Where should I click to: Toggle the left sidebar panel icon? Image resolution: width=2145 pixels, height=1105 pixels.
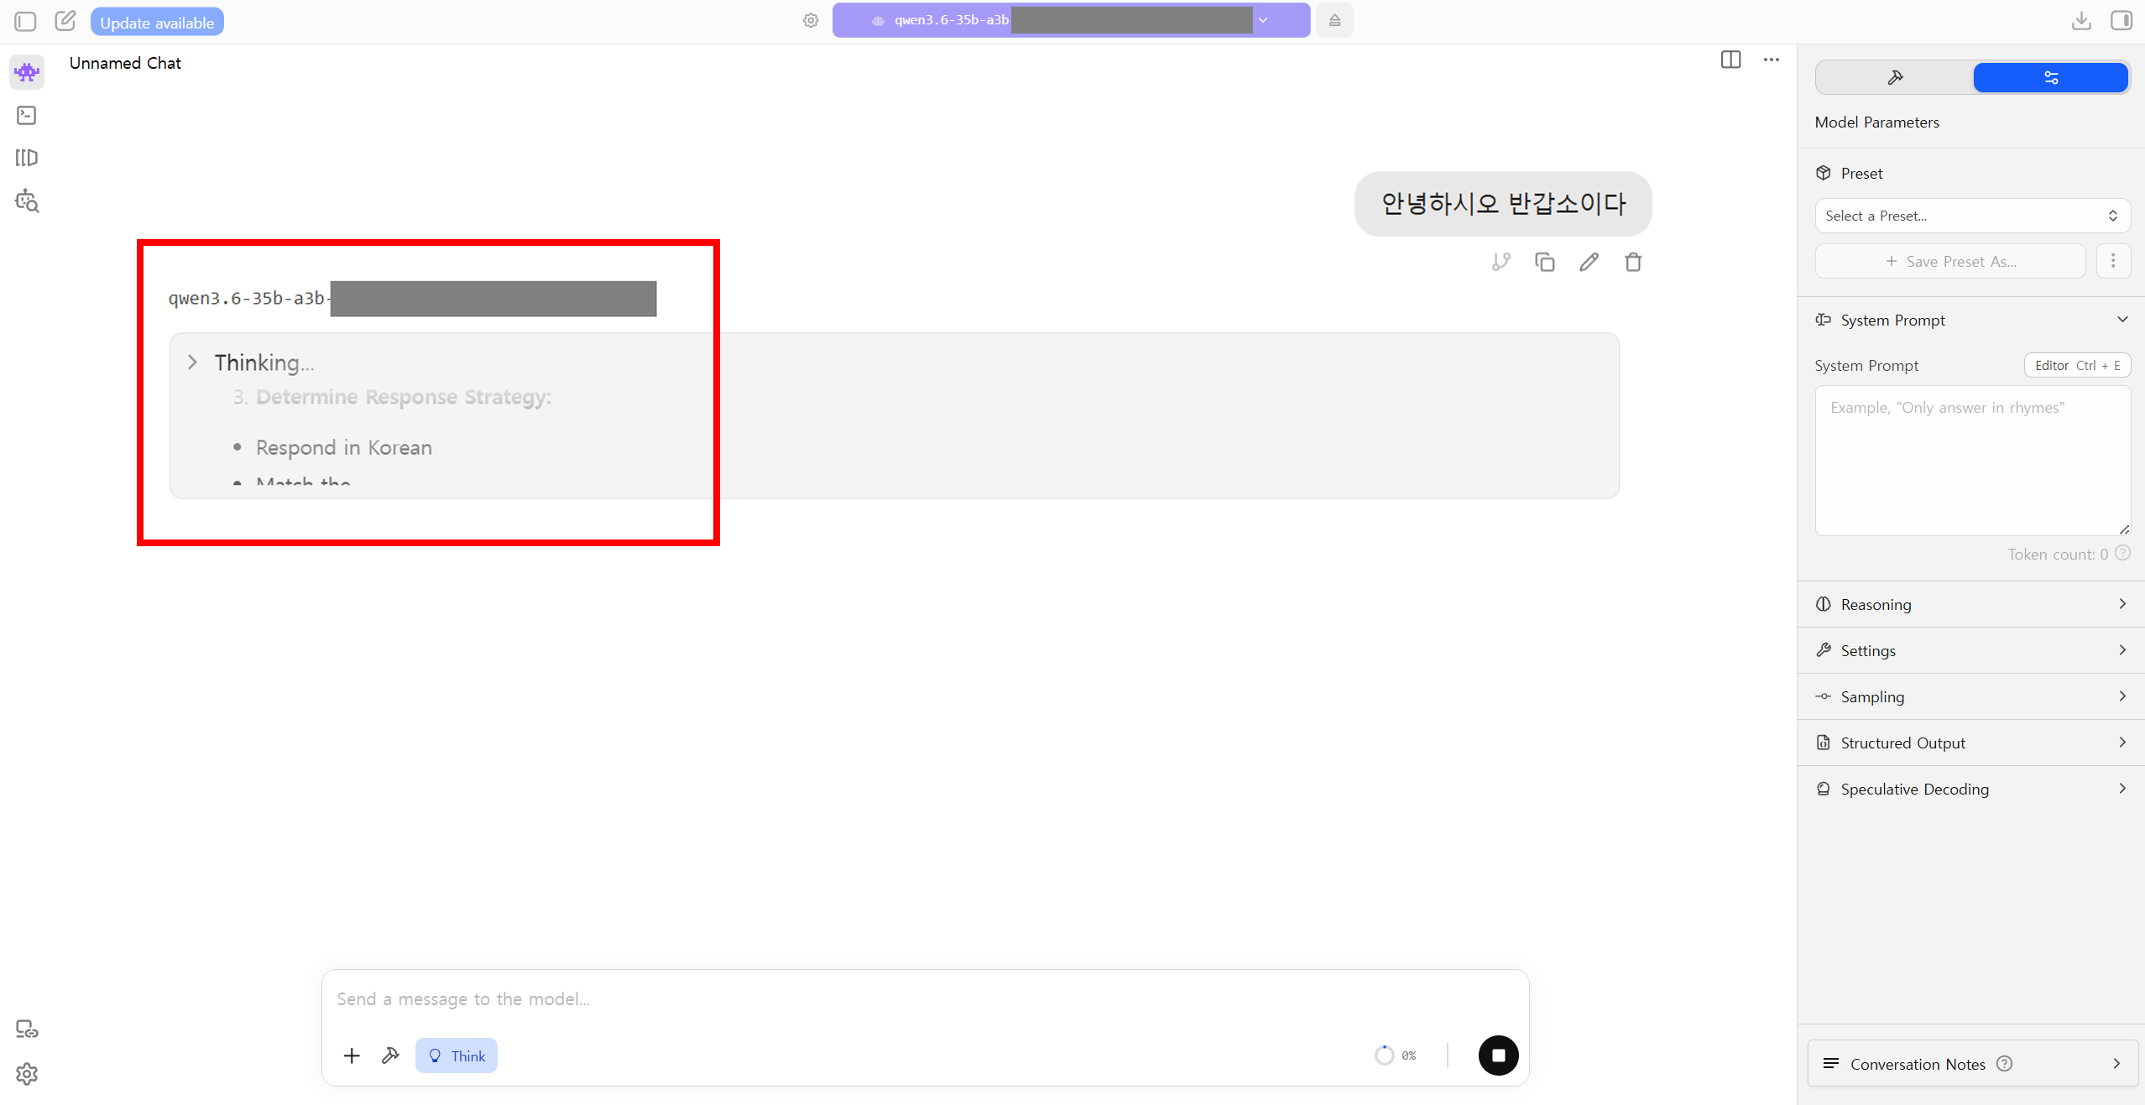25,21
